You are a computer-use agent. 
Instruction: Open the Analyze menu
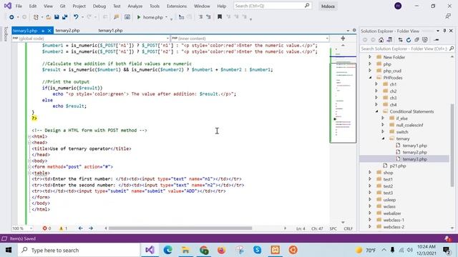[x=135, y=6]
